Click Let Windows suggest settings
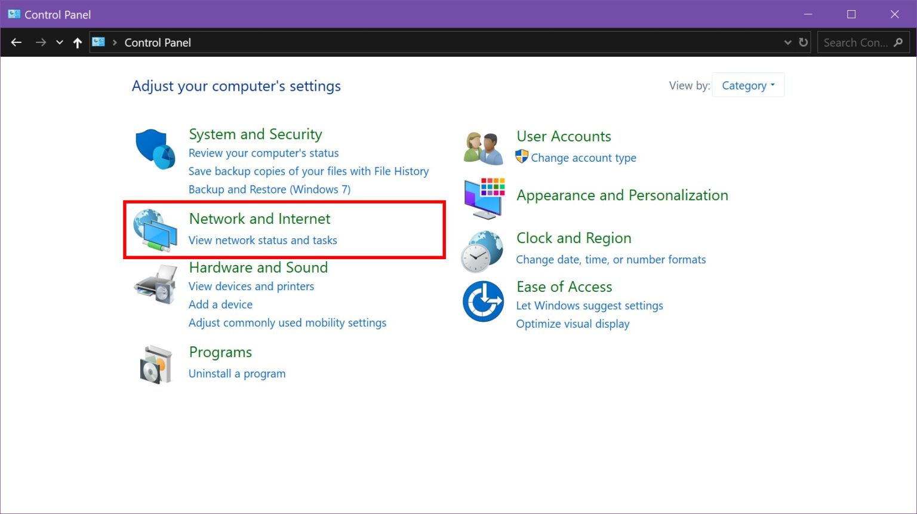 tap(589, 306)
